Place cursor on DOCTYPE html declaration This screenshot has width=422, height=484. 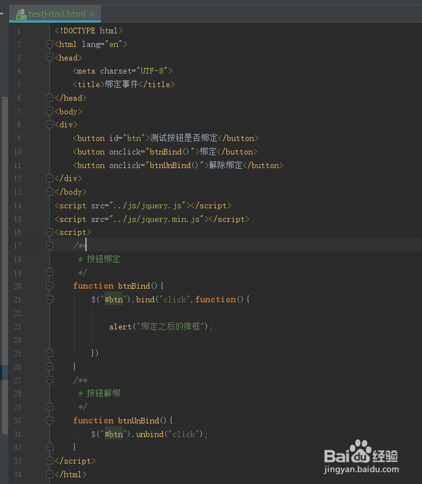89,31
